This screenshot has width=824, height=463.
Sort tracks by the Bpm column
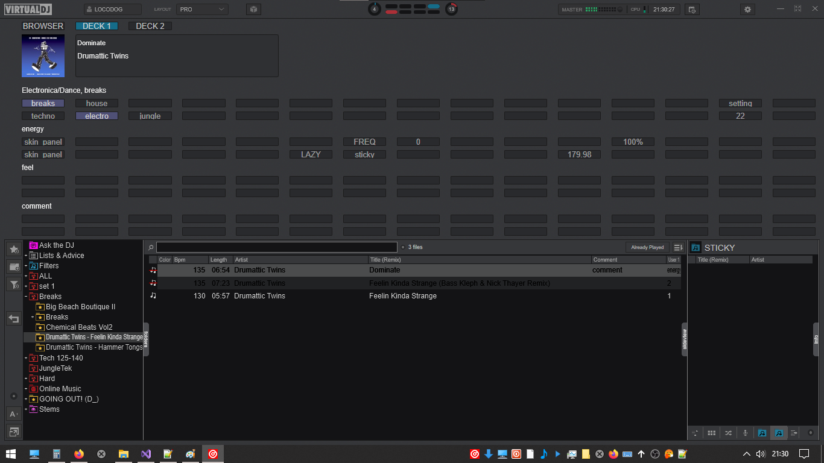[190, 260]
